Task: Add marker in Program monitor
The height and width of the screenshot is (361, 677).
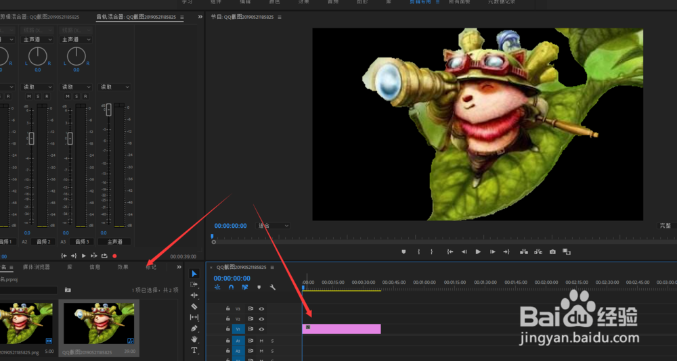Action: 403,252
